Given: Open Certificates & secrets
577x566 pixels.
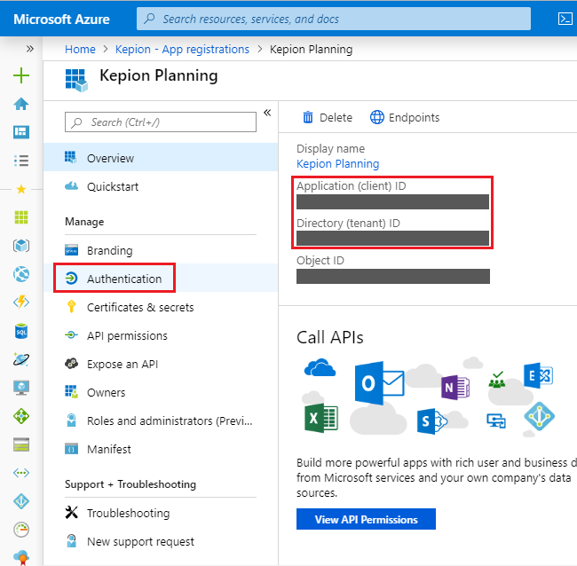Looking at the screenshot, I should click(161, 307).
